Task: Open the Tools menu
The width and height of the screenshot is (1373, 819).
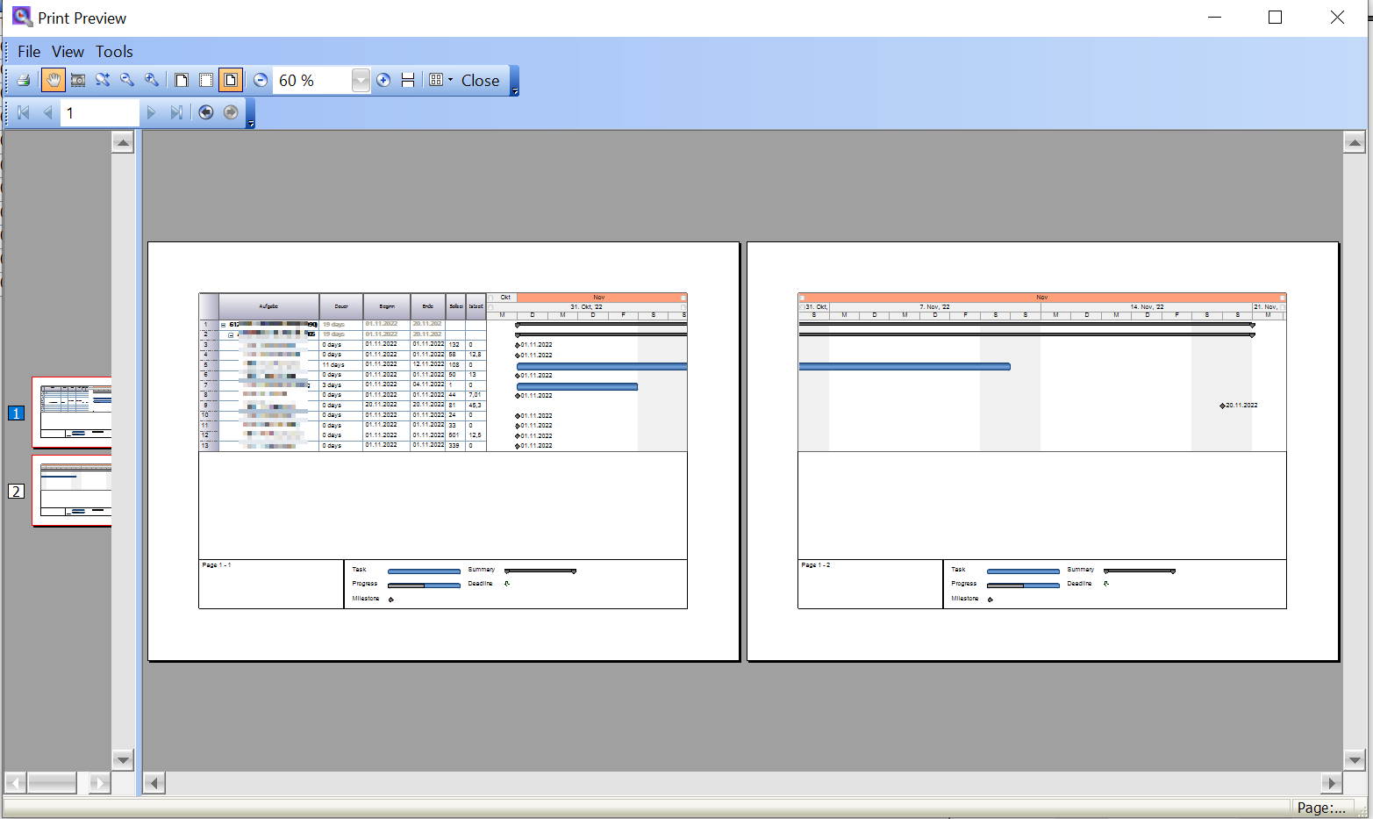Action: [x=114, y=52]
